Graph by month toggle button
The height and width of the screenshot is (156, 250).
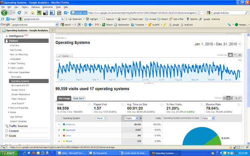240,55
